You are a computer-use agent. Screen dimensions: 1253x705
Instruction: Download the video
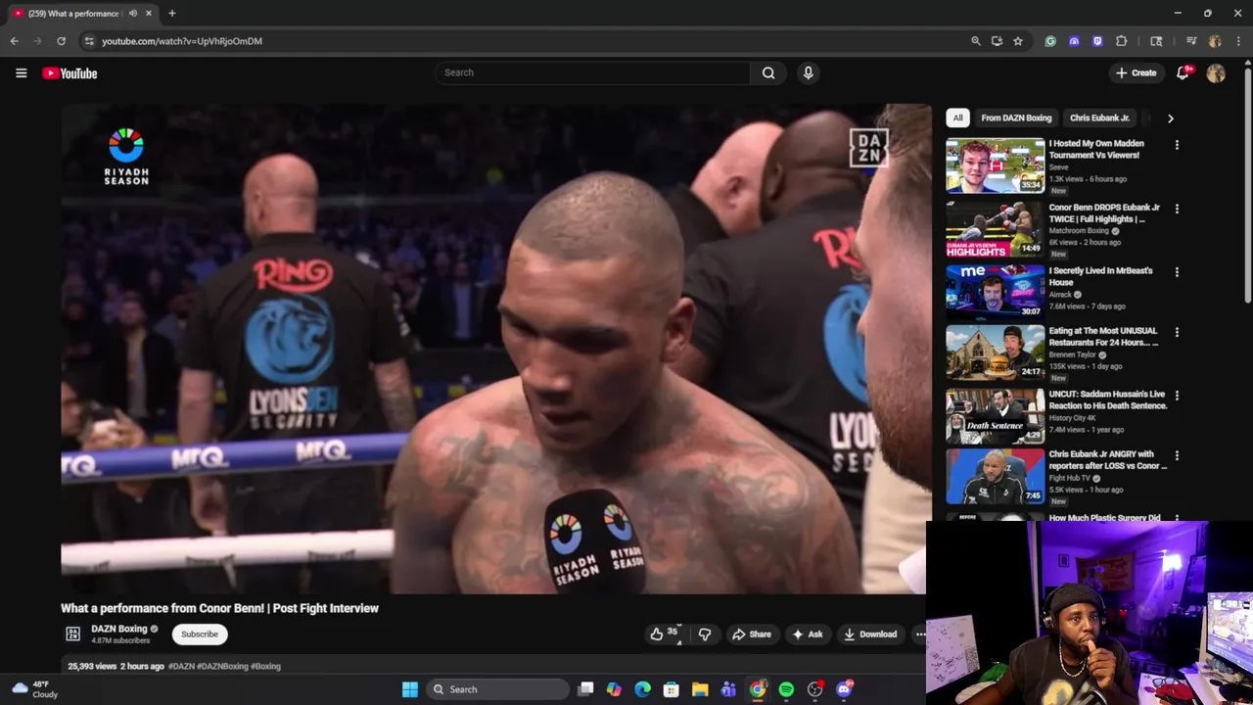coord(870,634)
